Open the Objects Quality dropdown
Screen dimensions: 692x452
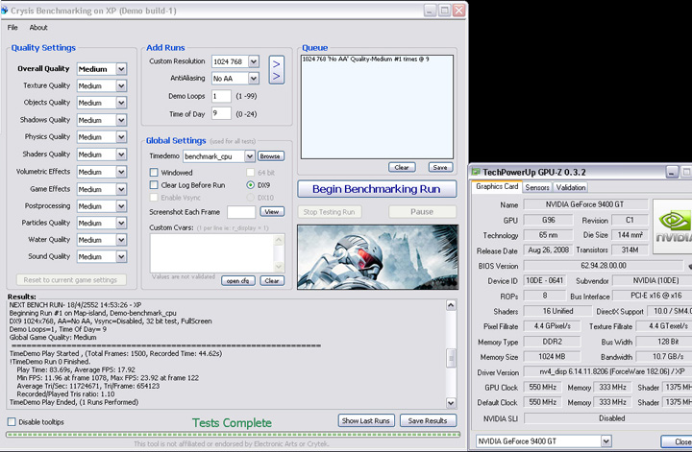click(x=121, y=103)
